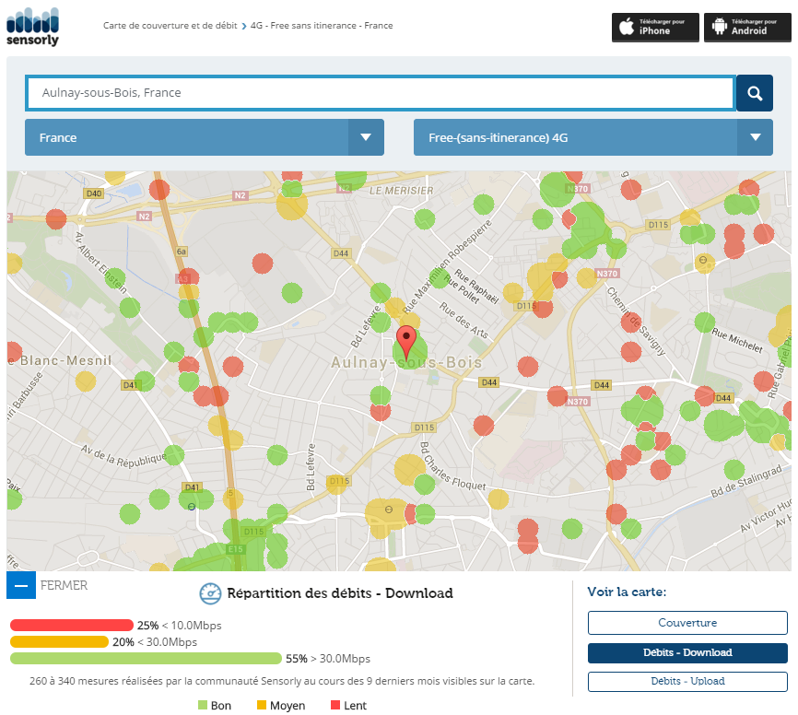Click the red location pin on Aulnay-sous-Bois
The width and height of the screenshot is (798, 715).
click(406, 341)
